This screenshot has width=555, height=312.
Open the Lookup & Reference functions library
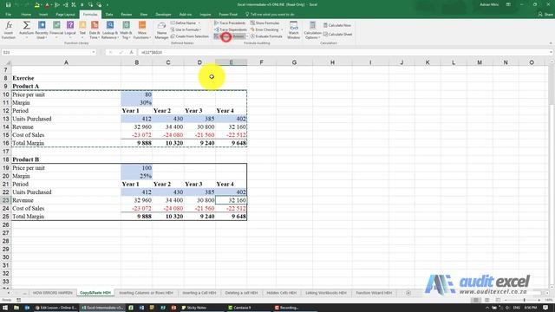pyautogui.click(x=110, y=30)
